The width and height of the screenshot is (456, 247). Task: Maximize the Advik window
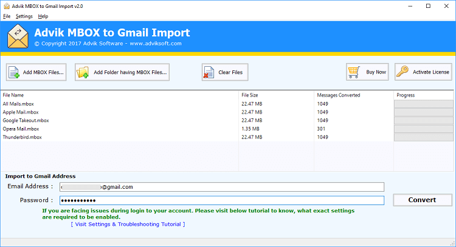[428, 6]
